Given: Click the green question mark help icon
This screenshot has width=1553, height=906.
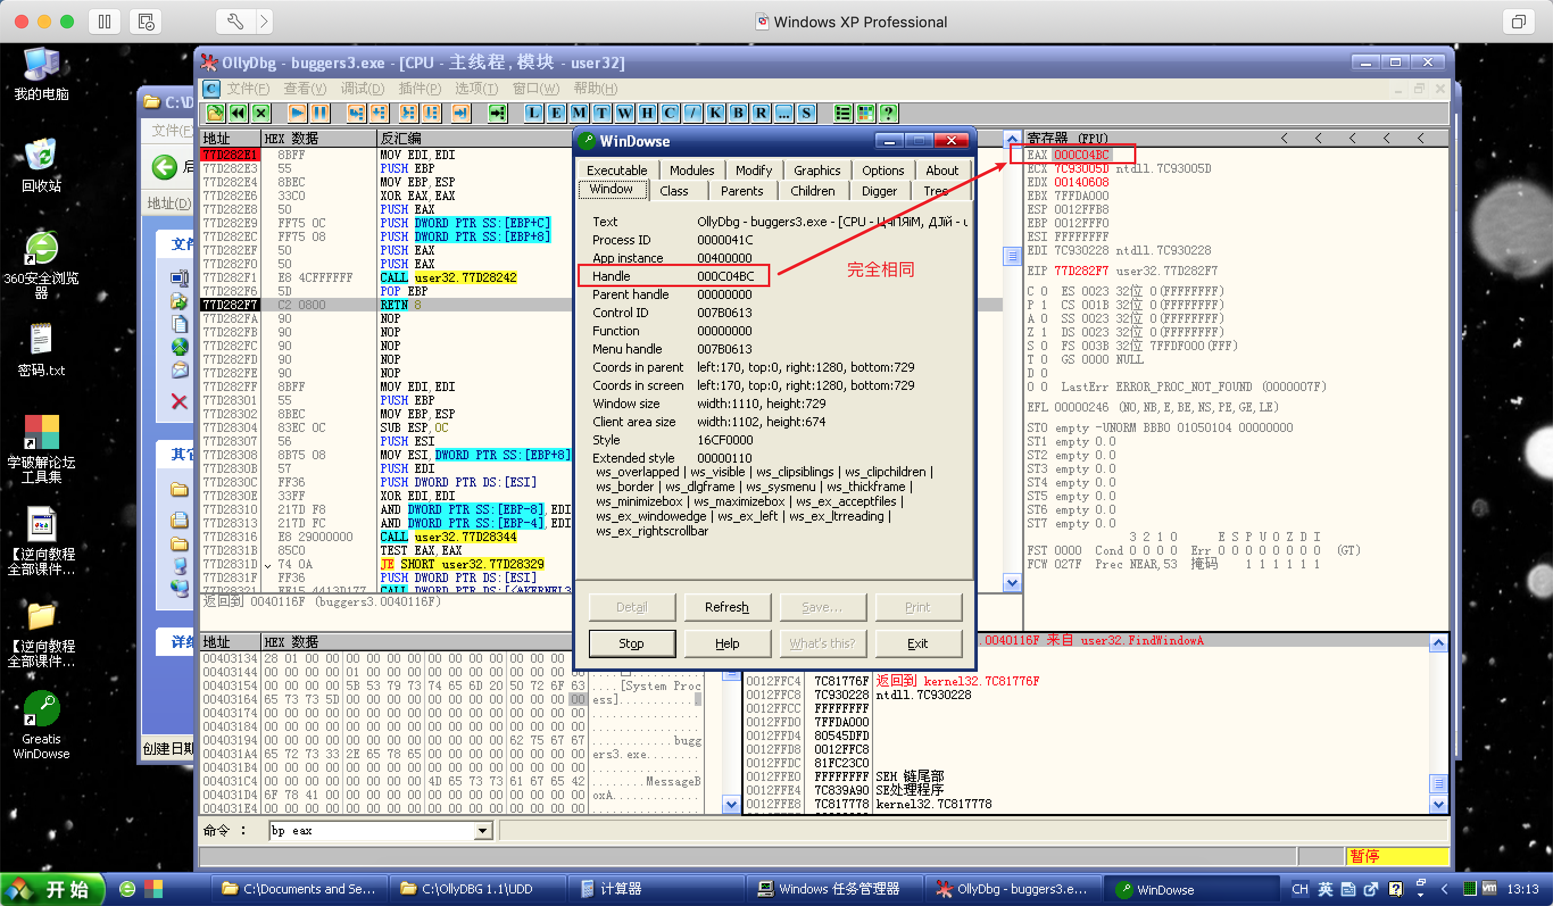Looking at the screenshot, I should [888, 113].
